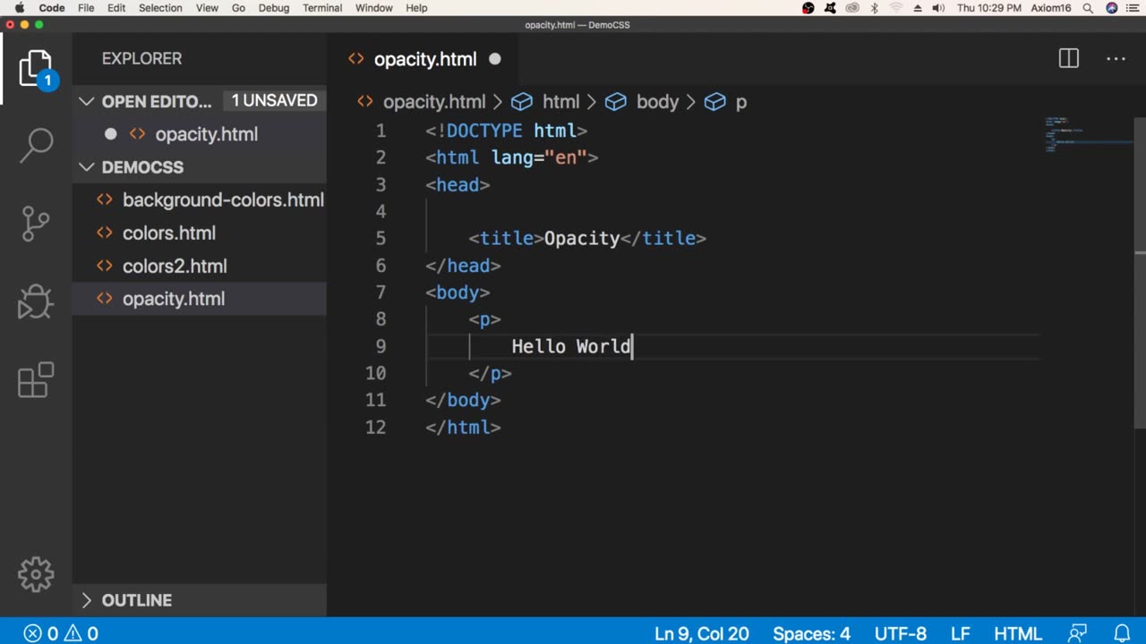1146x644 pixels.
Task: Click the Opacity title text on line 5
Action: pyautogui.click(x=582, y=239)
